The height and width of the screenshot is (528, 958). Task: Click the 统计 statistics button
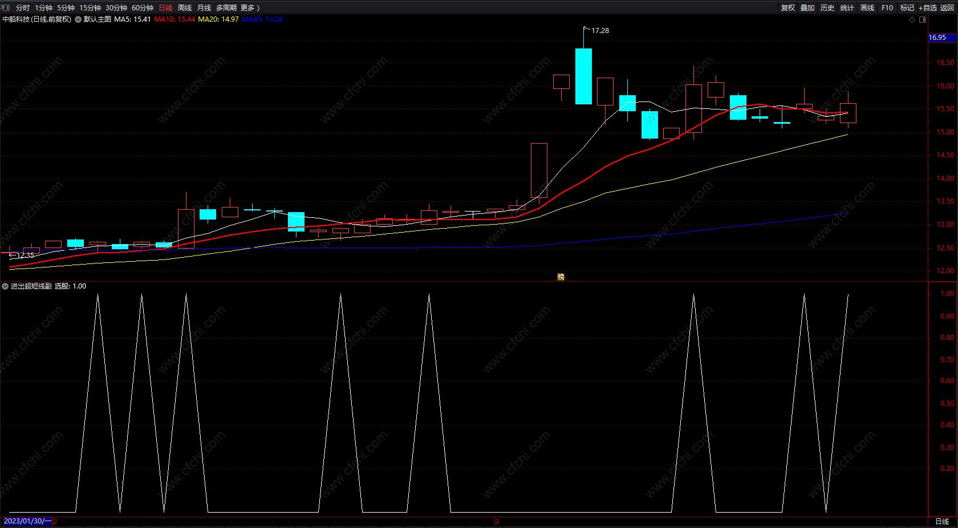coord(847,7)
